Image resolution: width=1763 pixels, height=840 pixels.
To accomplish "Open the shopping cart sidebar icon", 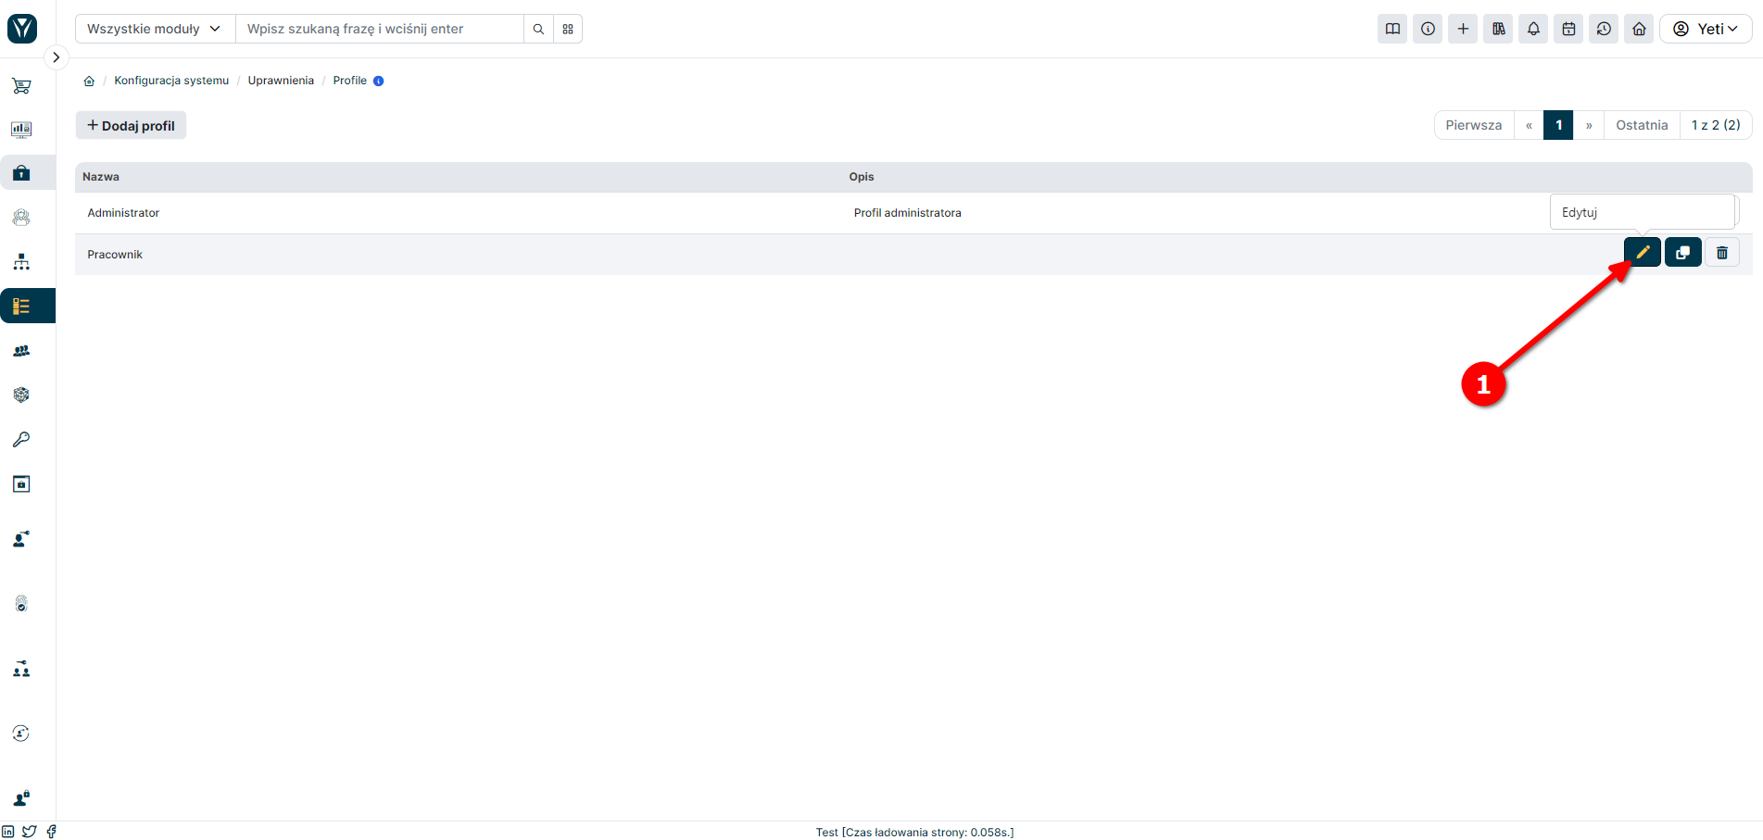I will coord(21,86).
